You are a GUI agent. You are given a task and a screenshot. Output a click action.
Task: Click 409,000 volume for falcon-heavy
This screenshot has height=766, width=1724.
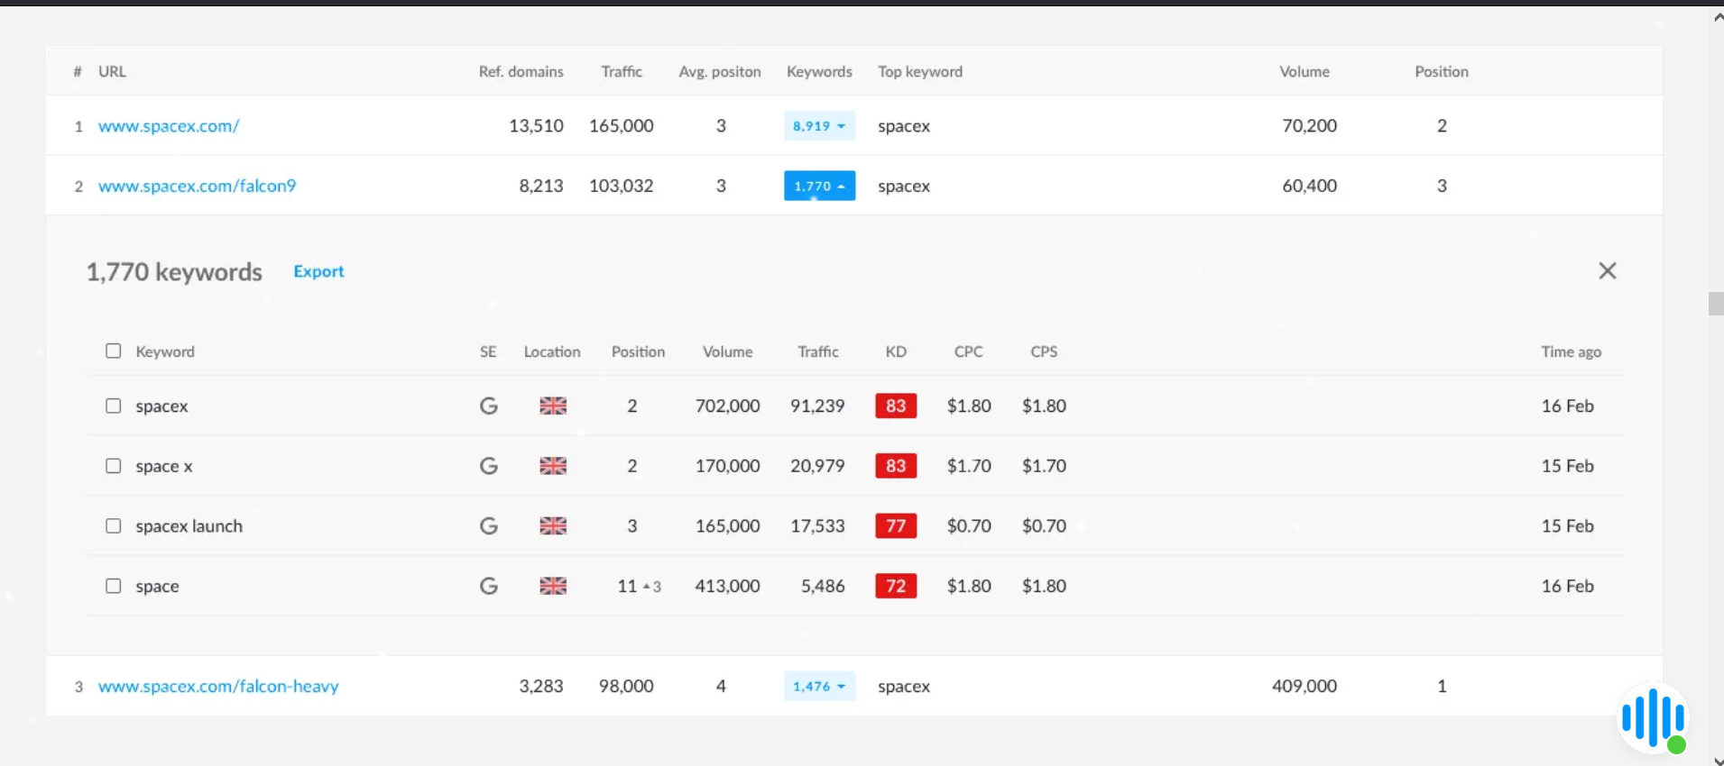tap(1305, 686)
